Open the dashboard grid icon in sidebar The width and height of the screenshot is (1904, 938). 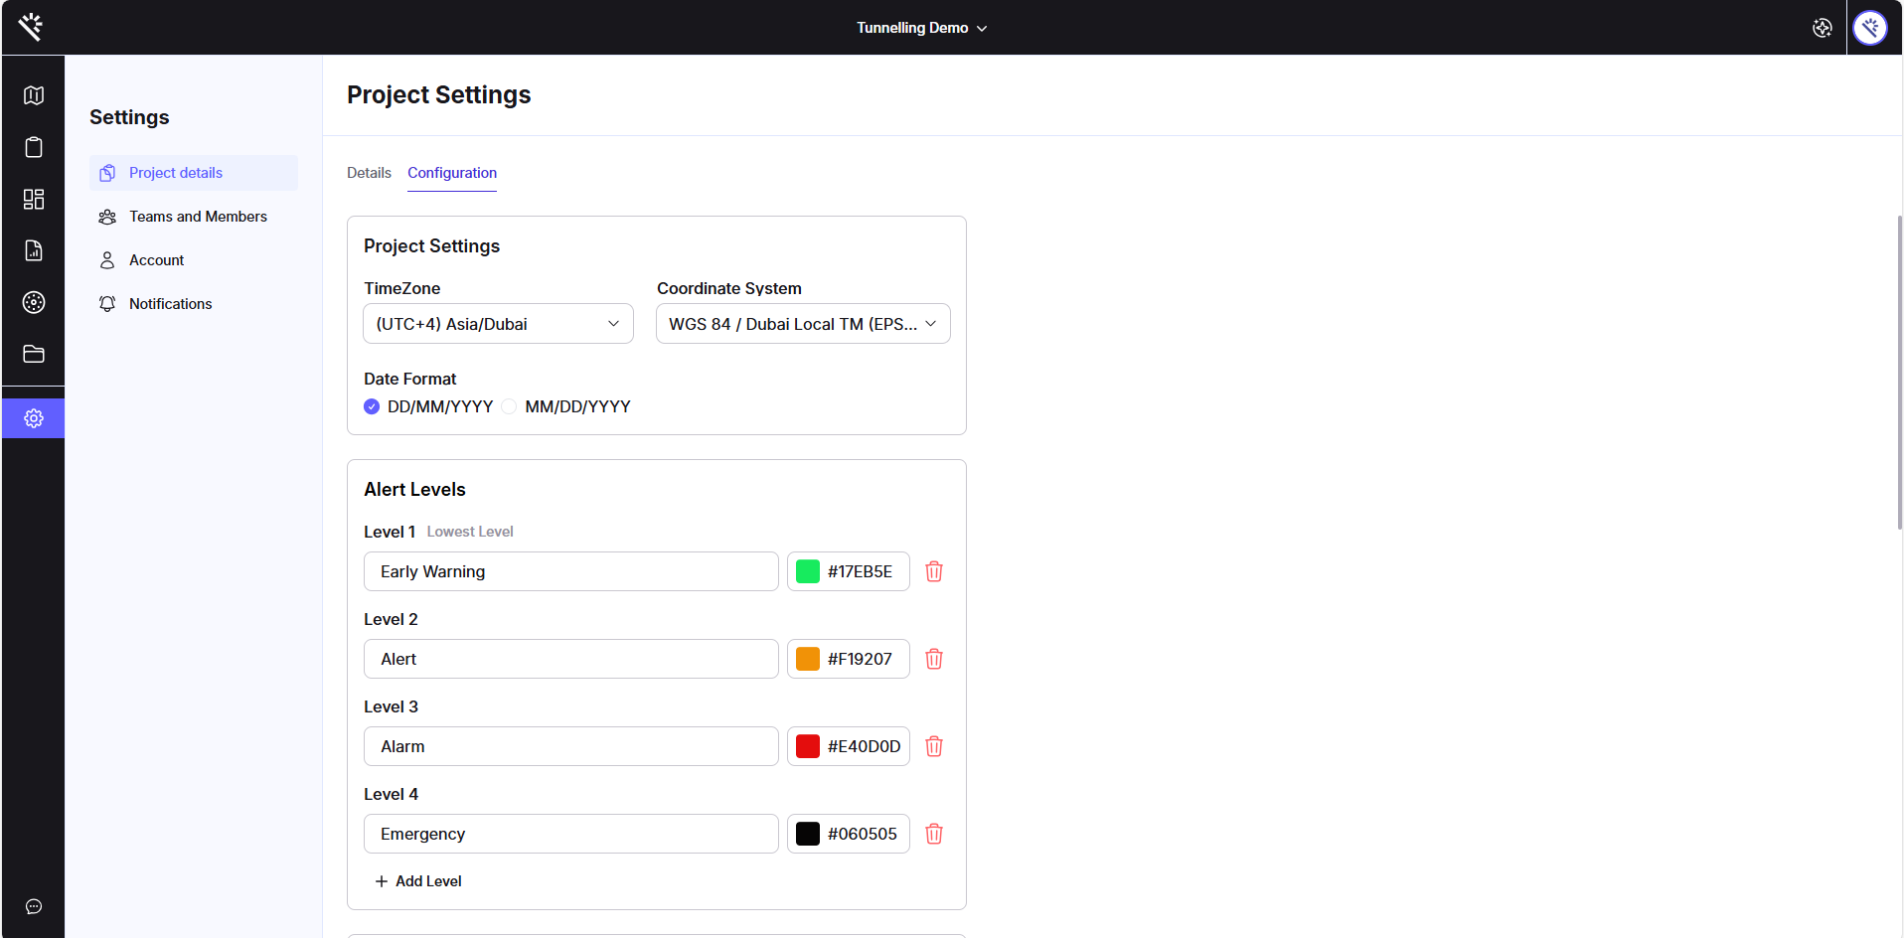34,199
